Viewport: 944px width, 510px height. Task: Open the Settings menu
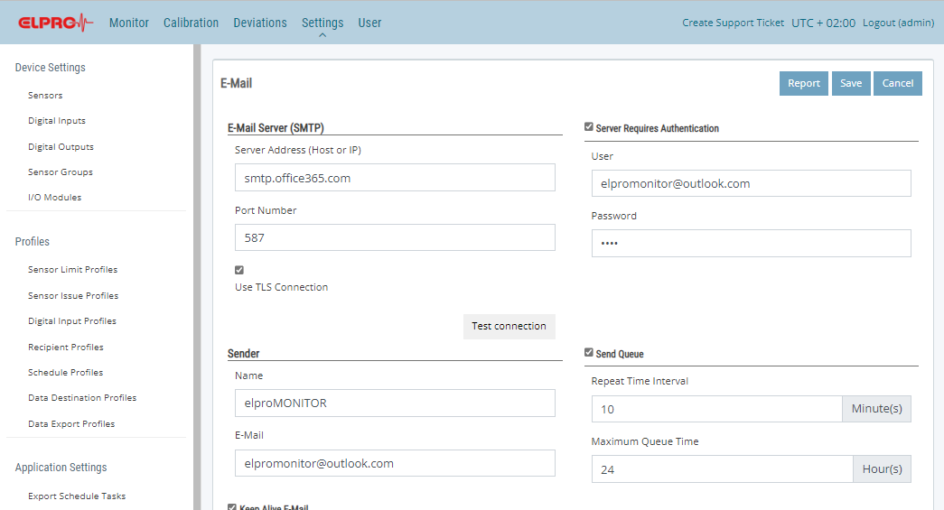322,23
